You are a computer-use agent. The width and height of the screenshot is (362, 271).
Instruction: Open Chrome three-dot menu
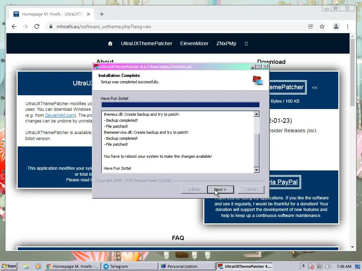click(x=348, y=26)
